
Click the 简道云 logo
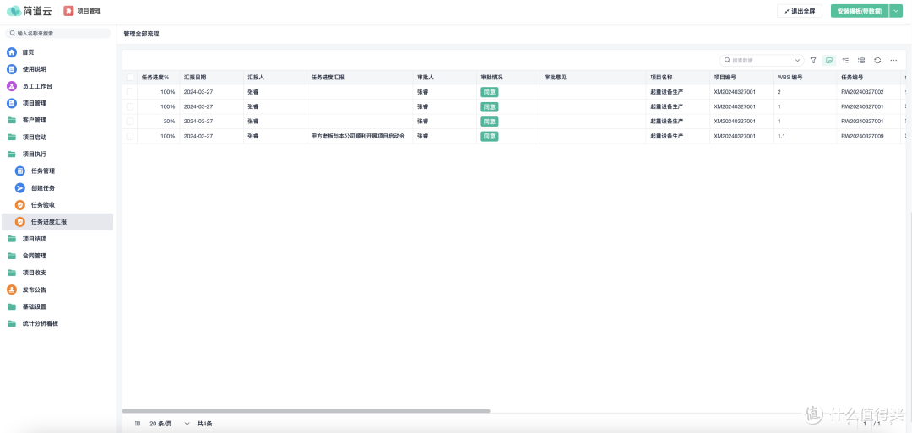tap(29, 11)
